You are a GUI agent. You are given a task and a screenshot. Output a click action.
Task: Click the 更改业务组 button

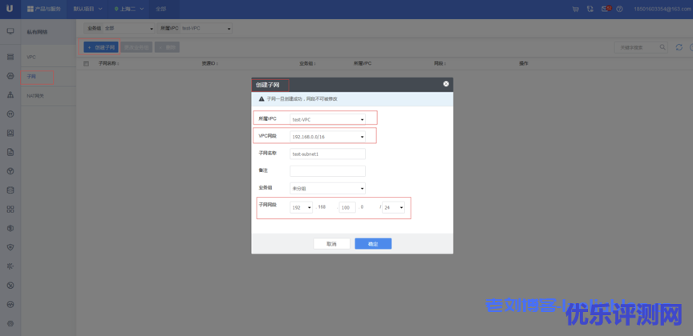click(x=136, y=47)
